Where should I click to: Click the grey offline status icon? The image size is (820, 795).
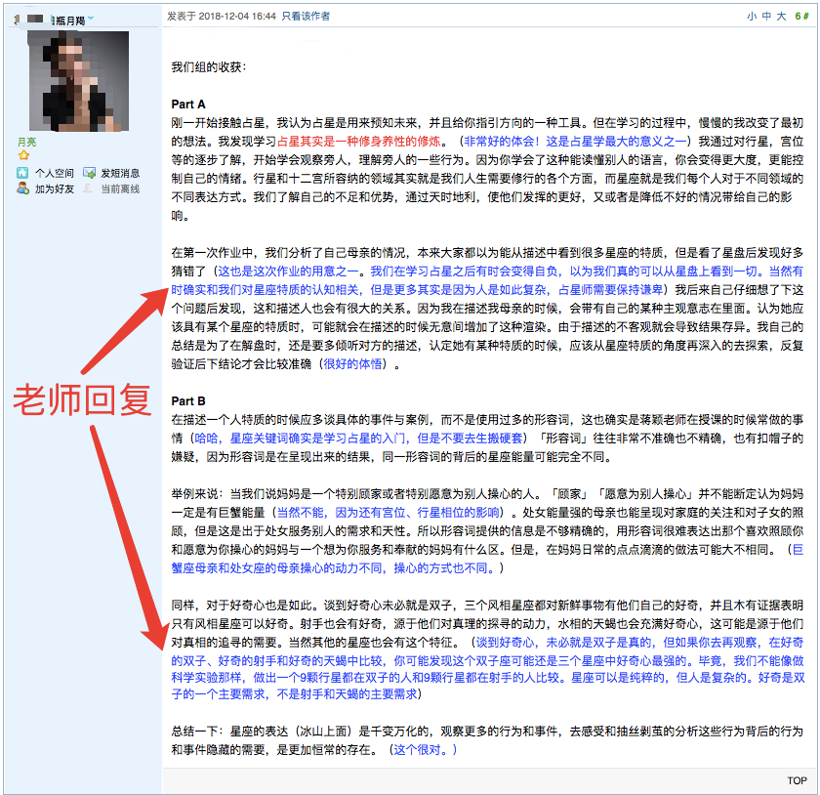[x=89, y=188]
